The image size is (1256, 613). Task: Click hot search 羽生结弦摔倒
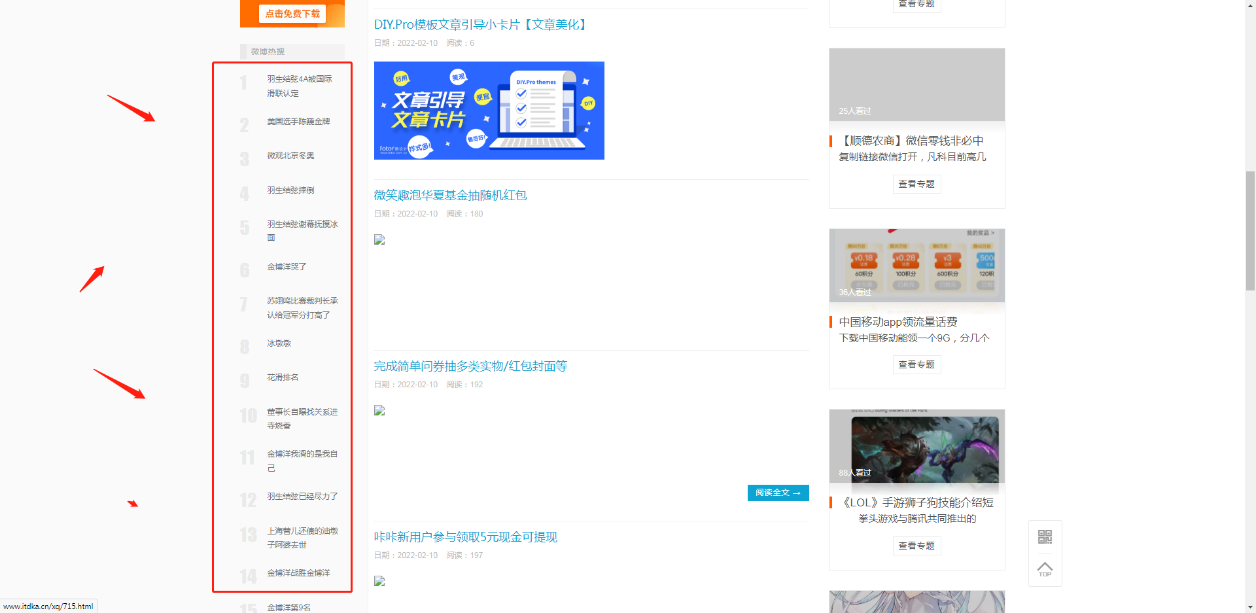point(290,190)
